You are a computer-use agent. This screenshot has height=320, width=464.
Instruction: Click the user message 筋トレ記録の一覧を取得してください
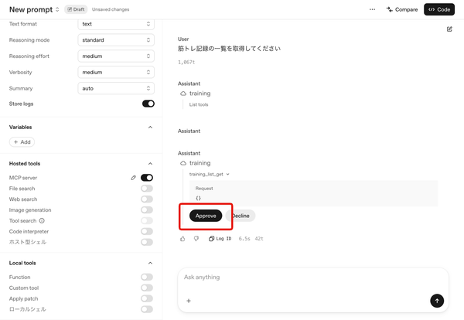click(x=230, y=49)
